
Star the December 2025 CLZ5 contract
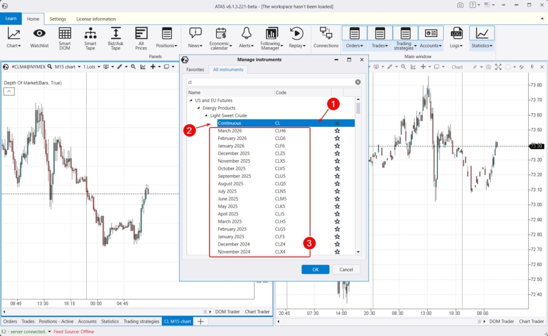pyautogui.click(x=337, y=153)
